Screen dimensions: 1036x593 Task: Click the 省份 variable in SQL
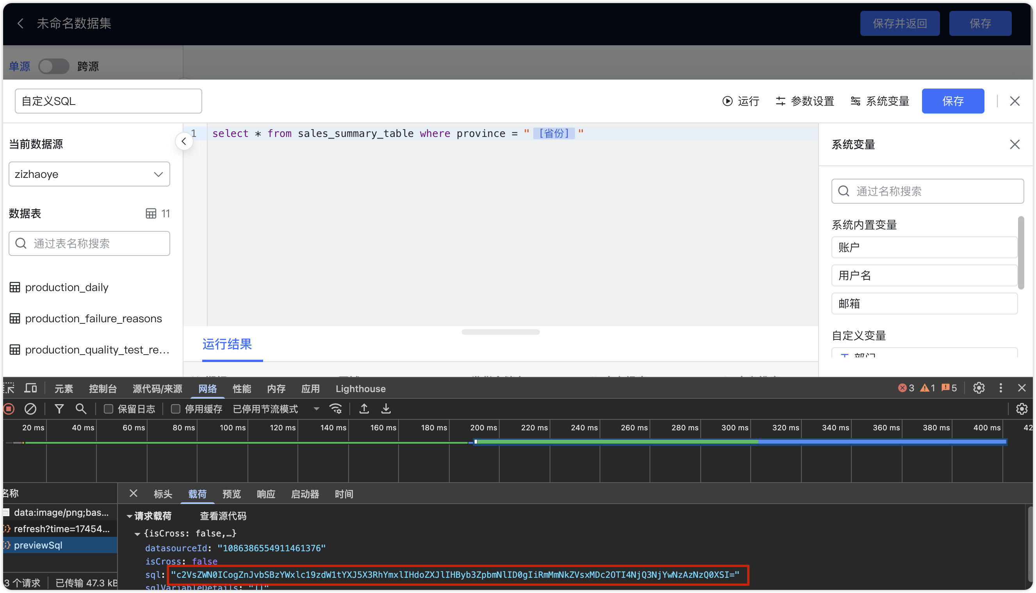click(x=554, y=133)
